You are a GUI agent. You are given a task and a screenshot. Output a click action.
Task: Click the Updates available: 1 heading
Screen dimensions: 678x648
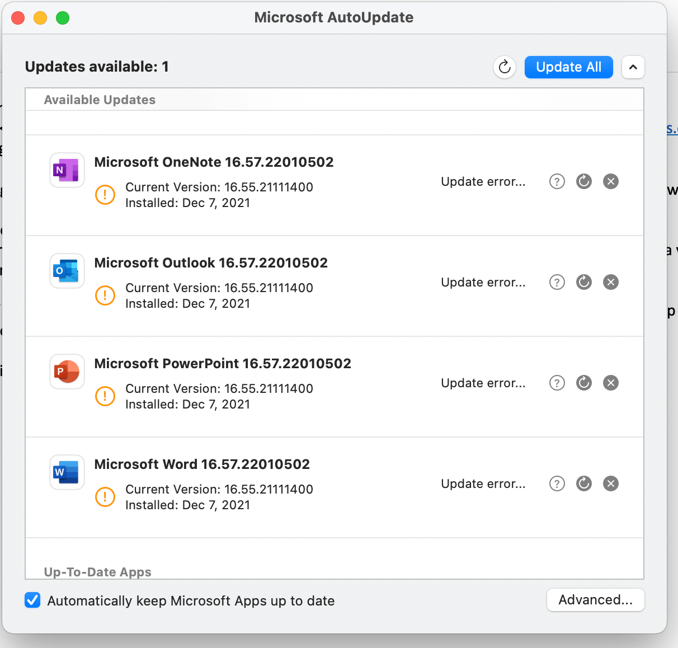point(97,67)
